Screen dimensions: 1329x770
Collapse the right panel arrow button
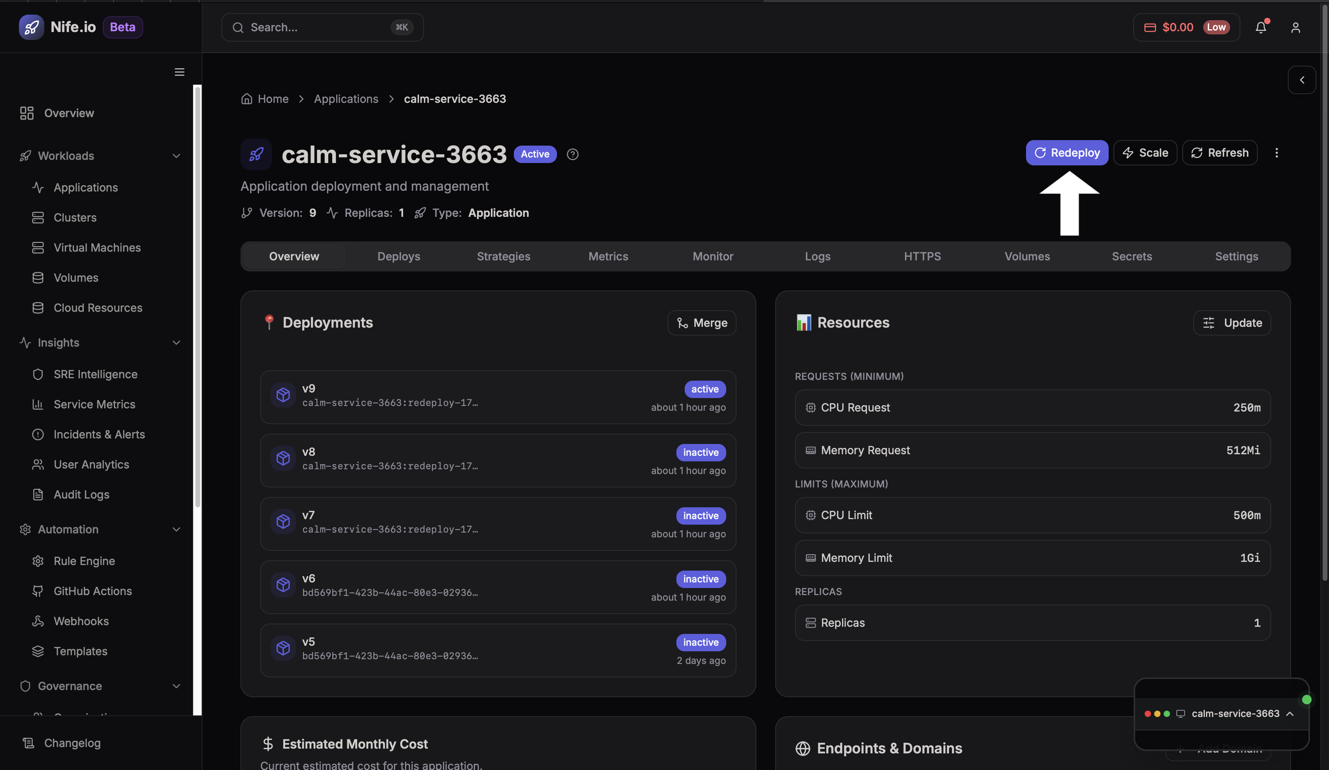(x=1302, y=80)
